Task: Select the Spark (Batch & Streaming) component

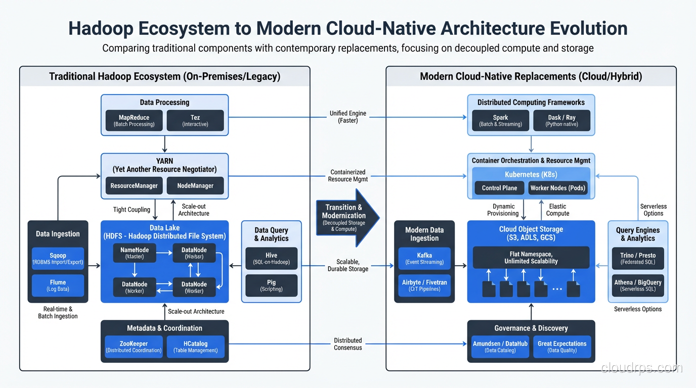Action: coord(500,120)
